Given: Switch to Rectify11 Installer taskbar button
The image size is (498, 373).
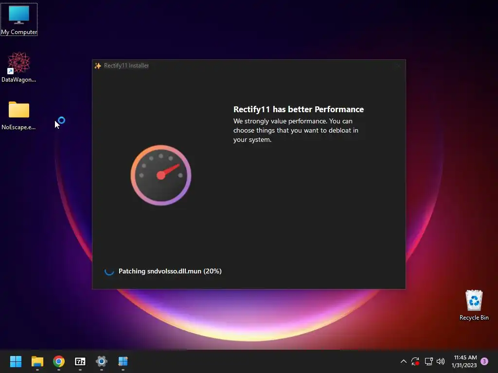Looking at the screenshot, I should coord(123,361).
